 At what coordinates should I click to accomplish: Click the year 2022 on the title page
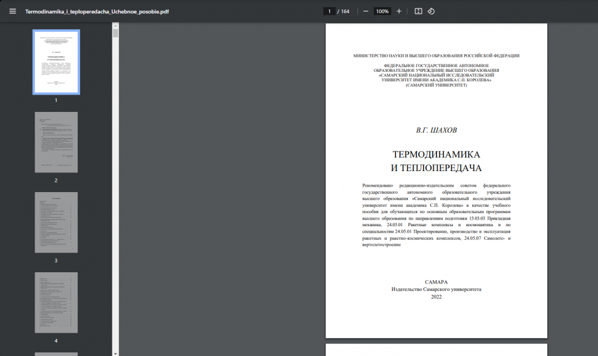click(436, 296)
